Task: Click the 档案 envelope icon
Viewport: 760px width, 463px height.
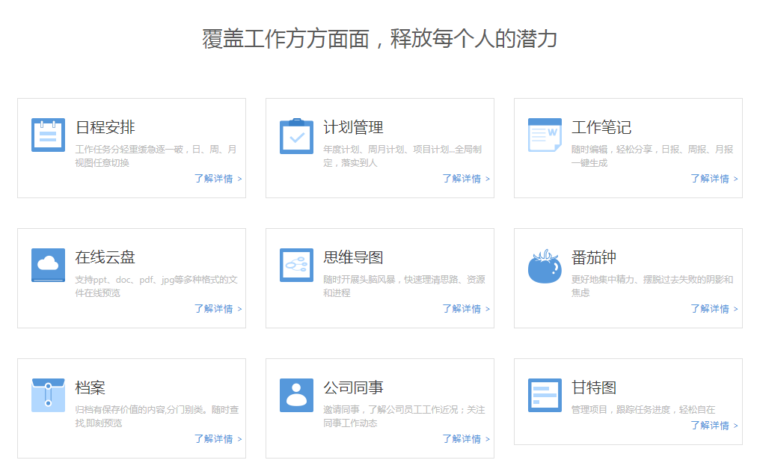Action: tap(48, 394)
